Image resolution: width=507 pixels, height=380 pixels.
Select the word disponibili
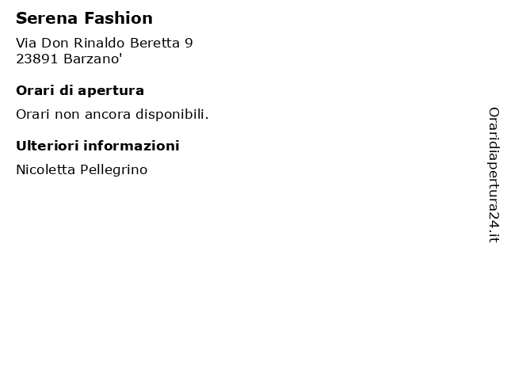[172, 114]
